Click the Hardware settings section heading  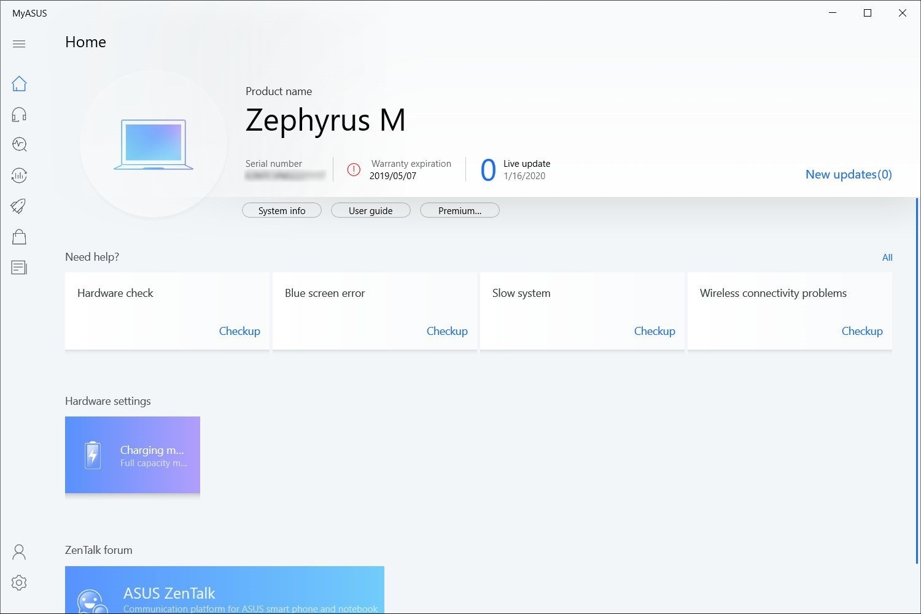pos(108,401)
